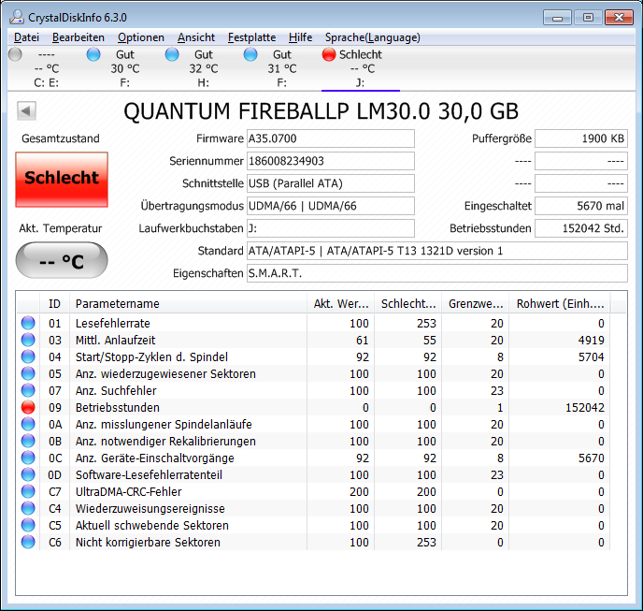This screenshot has height=611, width=643.
Task: Click the blue status icon for Mittl. Anlaufzeit
Action: click(x=28, y=340)
